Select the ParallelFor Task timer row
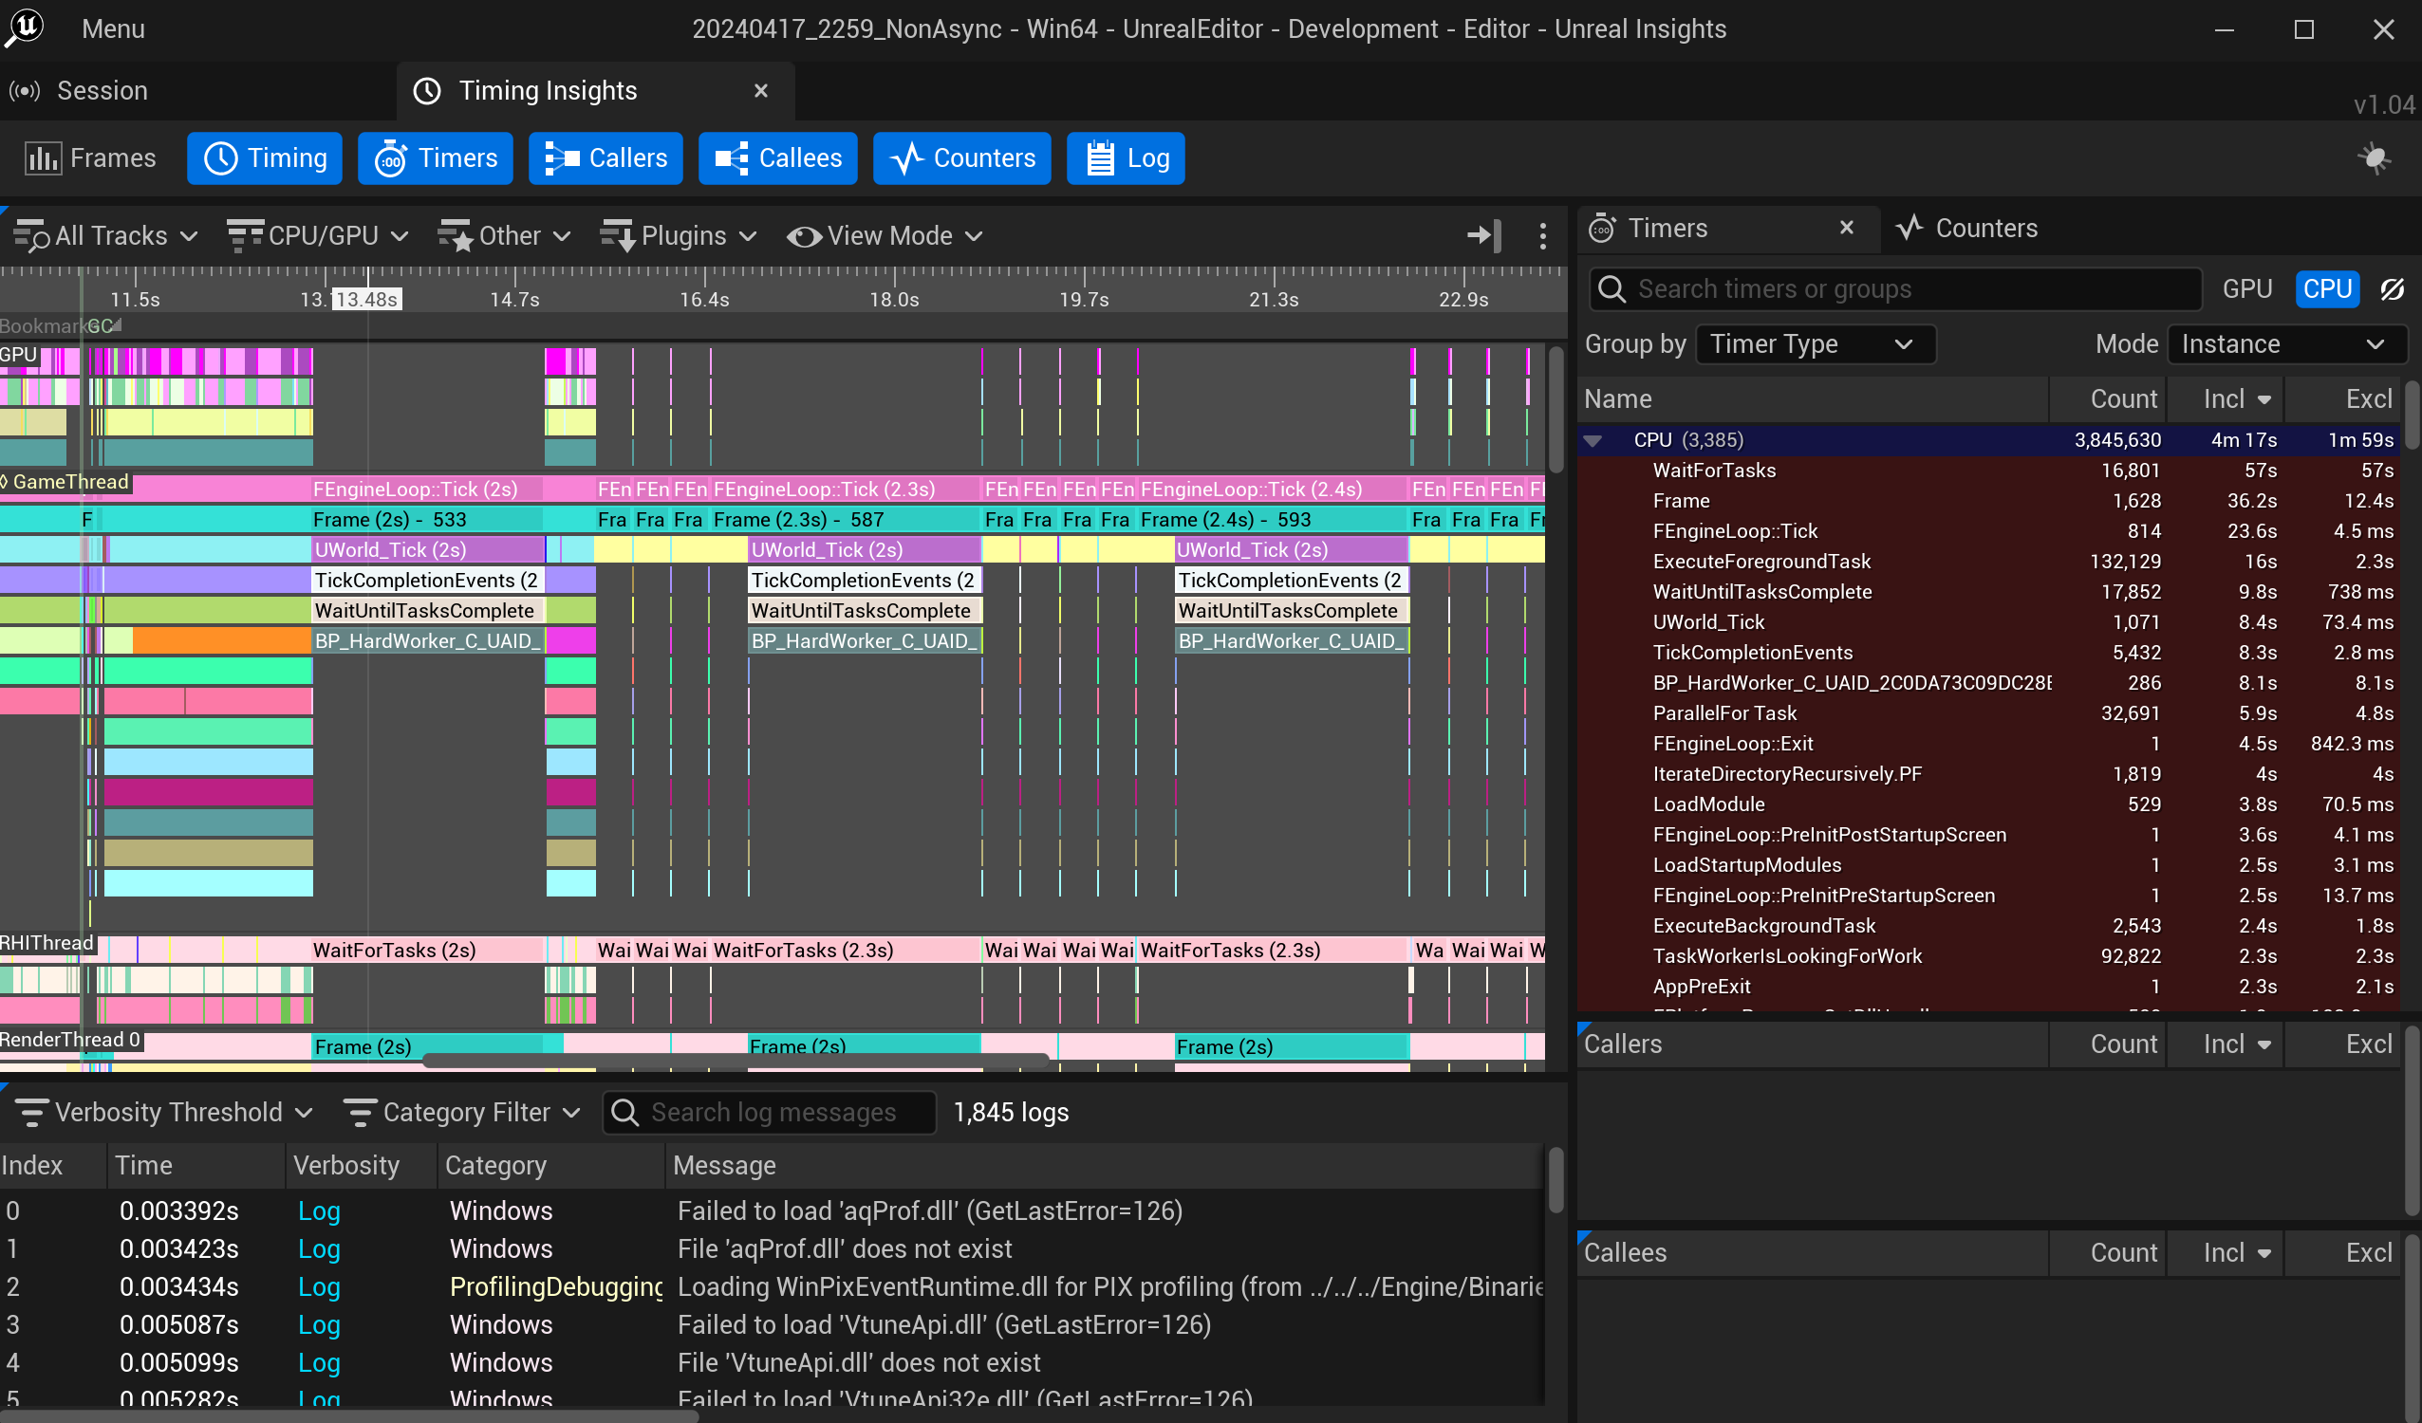The image size is (2422, 1423). pos(1989,713)
